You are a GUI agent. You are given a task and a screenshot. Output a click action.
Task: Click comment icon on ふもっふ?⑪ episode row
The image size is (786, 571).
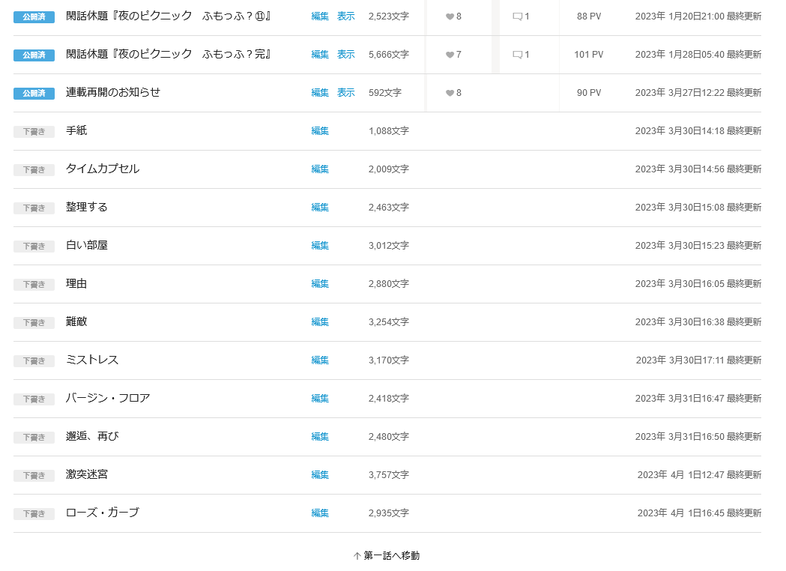[517, 16]
